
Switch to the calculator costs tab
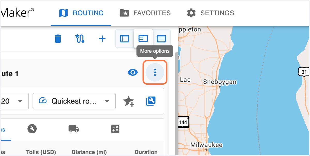(115, 129)
